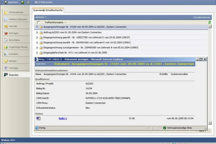This screenshot has width=216, height=144.
Task: Click document icon of Eingangslieferschein row
Action: (41, 53)
